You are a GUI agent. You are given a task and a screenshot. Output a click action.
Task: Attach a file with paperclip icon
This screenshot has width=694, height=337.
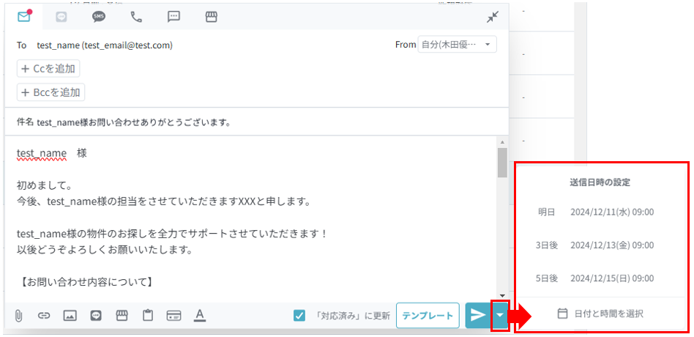coord(18,315)
